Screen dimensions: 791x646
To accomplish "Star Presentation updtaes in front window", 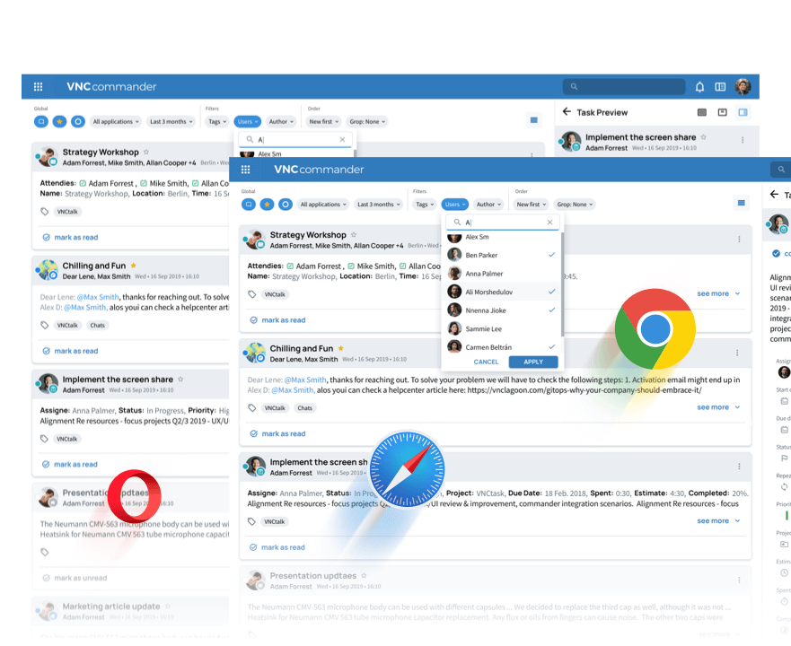I will point(364,575).
